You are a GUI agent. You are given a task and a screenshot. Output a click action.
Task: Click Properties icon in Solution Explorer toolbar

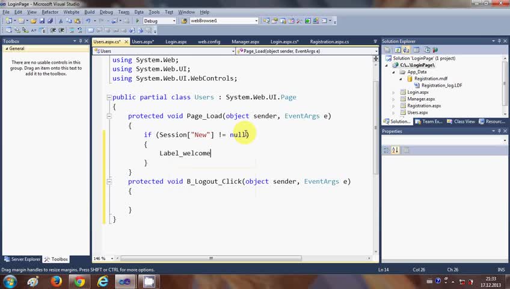[x=387, y=50]
